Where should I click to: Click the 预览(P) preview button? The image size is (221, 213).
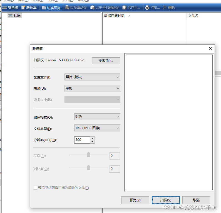point(135,200)
